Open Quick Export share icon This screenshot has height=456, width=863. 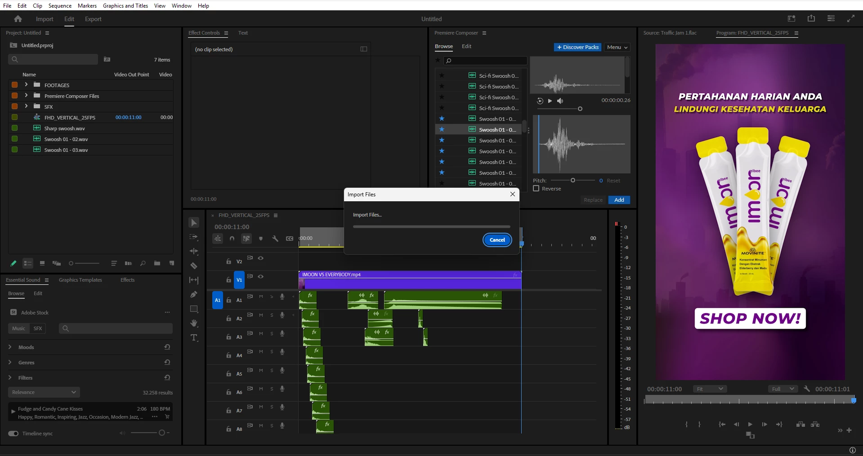click(811, 18)
